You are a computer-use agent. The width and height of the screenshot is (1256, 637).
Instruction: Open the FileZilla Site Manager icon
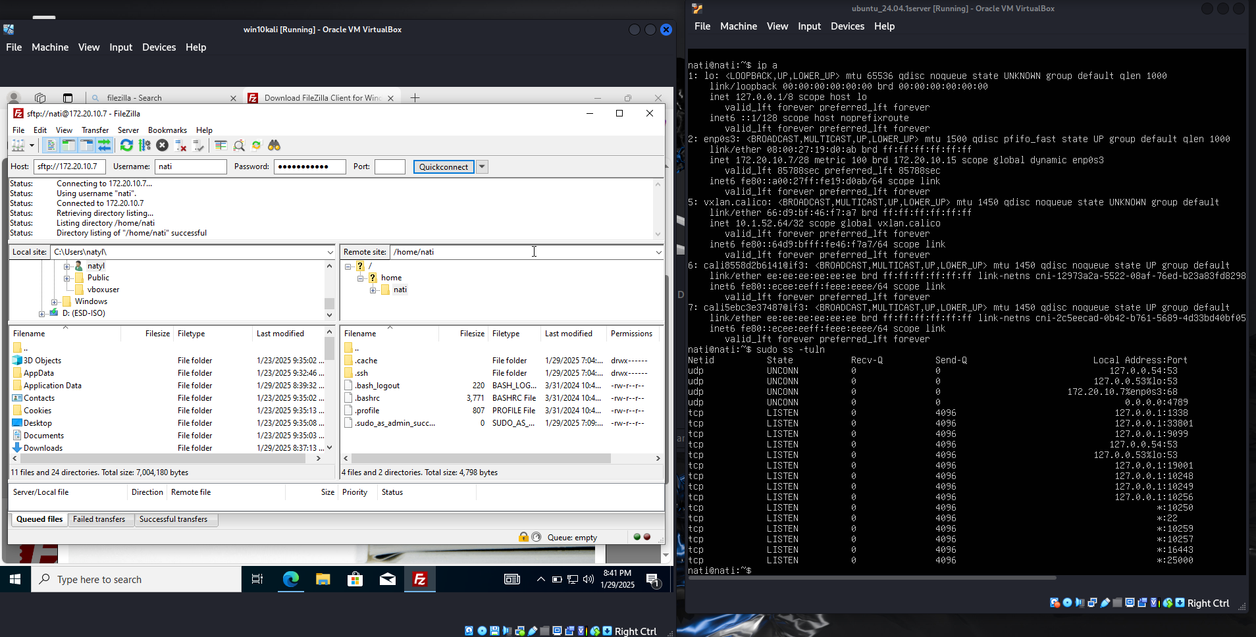[18, 145]
